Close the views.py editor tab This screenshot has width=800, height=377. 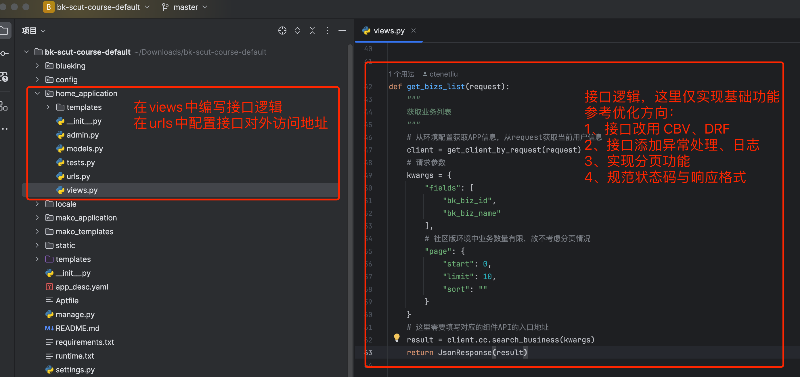click(x=413, y=31)
